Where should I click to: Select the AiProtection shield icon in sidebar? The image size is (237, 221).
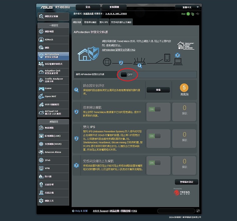click(x=41, y=56)
